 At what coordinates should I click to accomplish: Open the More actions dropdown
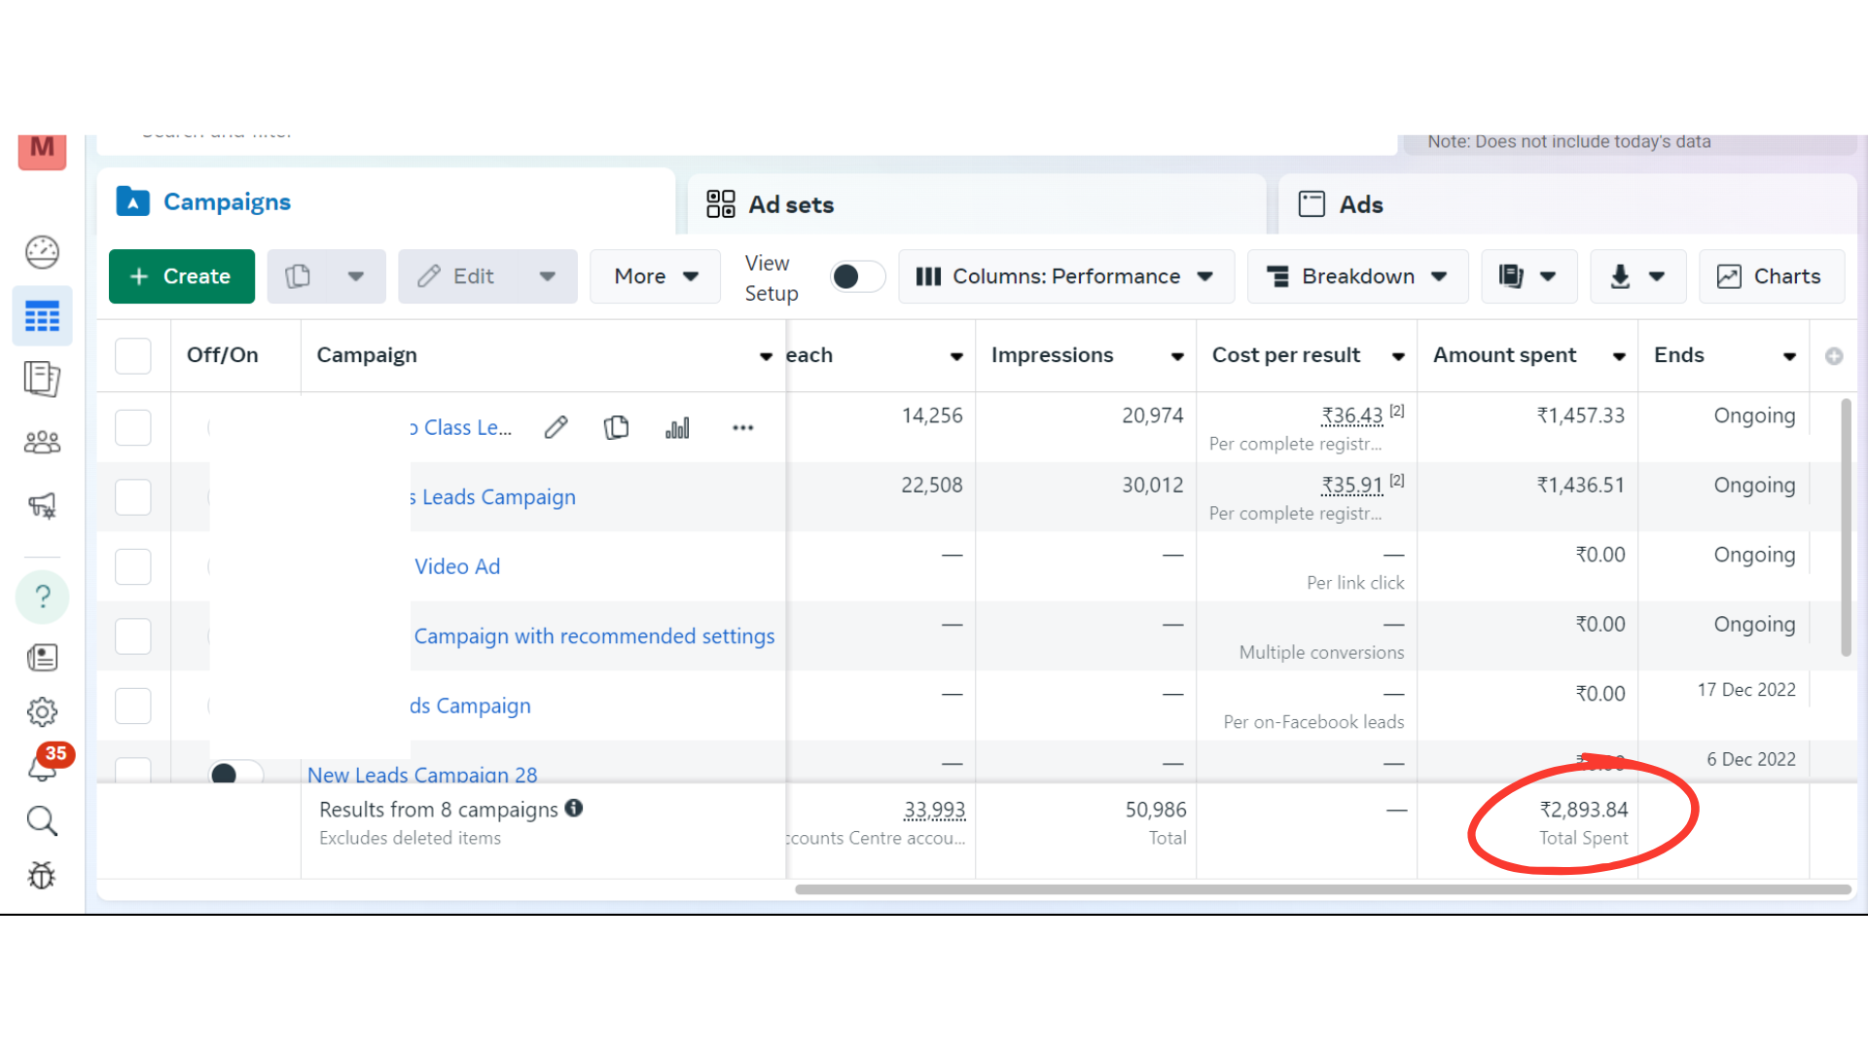click(x=655, y=276)
